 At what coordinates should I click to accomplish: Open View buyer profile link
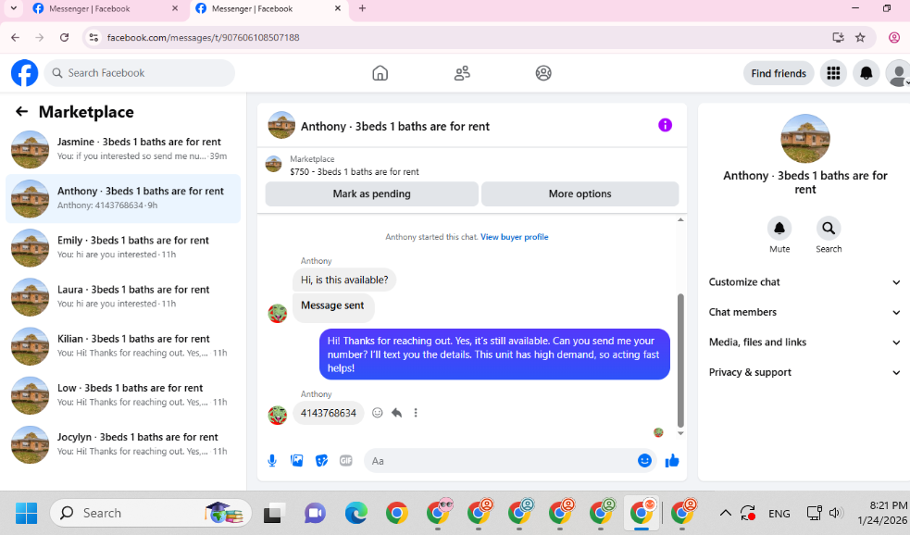tap(514, 237)
